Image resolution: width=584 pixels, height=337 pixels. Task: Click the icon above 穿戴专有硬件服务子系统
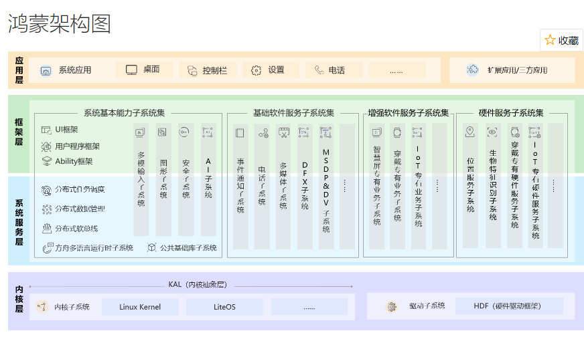[x=515, y=132]
